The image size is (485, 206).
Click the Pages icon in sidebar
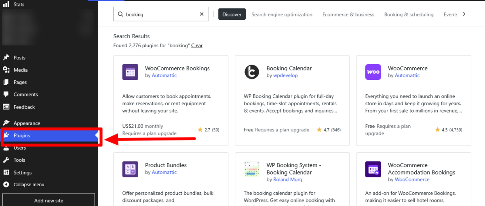point(6,82)
